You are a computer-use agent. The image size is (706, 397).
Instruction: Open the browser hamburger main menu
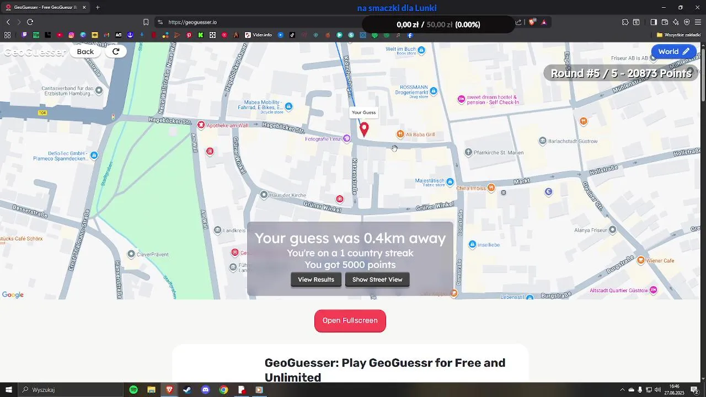click(x=698, y=22)
